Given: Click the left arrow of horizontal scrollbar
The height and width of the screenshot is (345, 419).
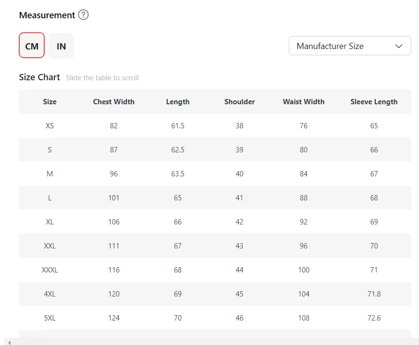Looking at the screenshot, I should [10, 342].
